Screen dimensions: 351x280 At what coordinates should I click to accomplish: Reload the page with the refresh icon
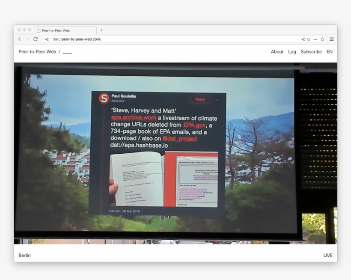pos(36,39)
